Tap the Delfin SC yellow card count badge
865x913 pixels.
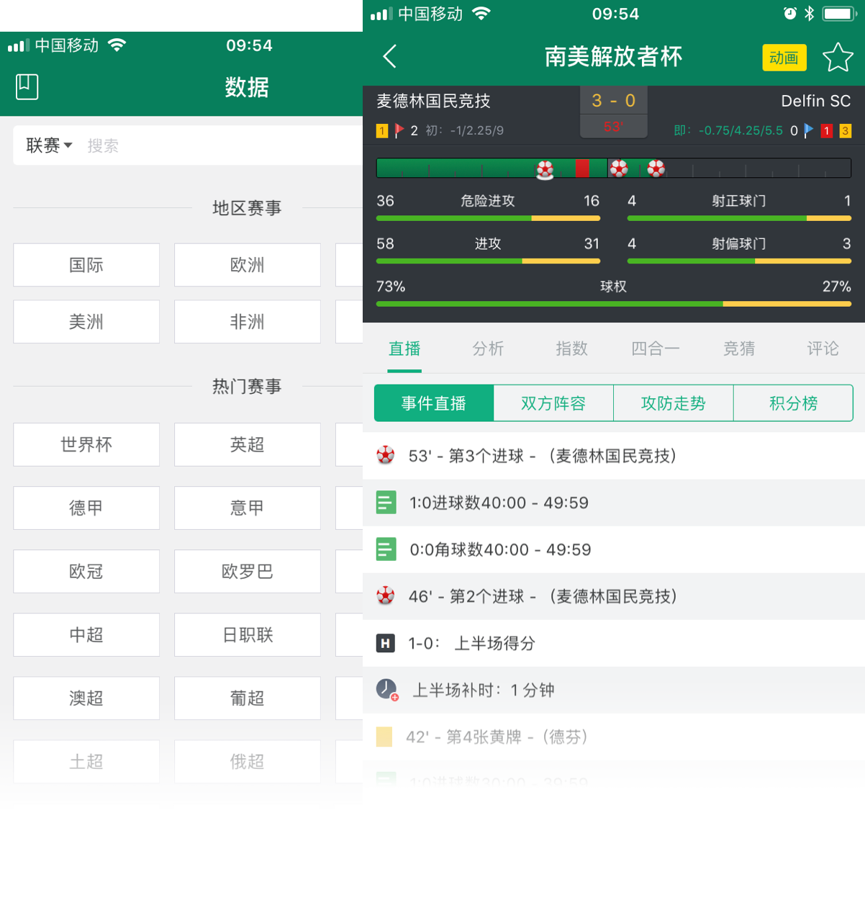click(x=846, y=130)
